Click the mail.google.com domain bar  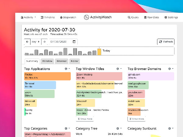coord(138,85)
